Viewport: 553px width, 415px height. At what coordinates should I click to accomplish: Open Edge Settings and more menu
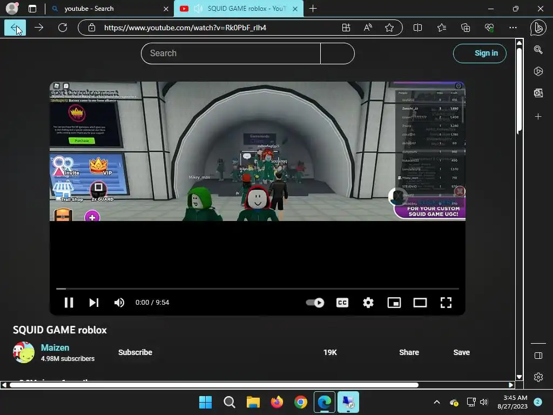pos(513,28)
